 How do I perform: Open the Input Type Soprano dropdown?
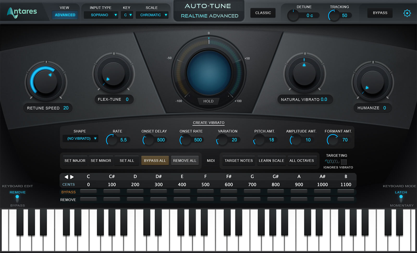coord(101,15)
